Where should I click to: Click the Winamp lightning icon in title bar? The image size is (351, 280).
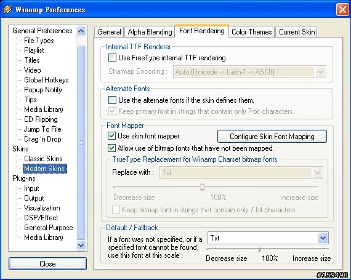pos(7,9)
